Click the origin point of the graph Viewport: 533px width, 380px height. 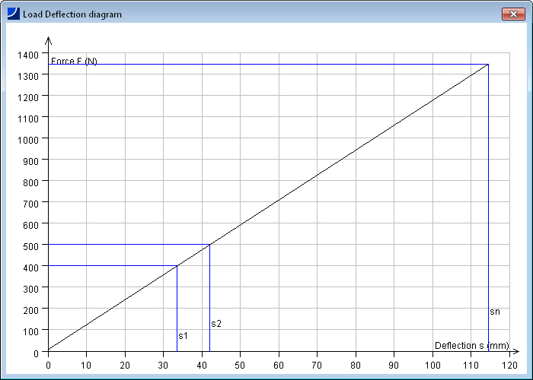(x=48, y=352)
